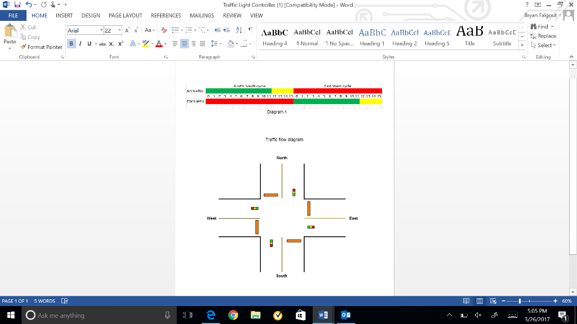Copy the selection
The image size is (577, 324).
[x=30, y=37]
